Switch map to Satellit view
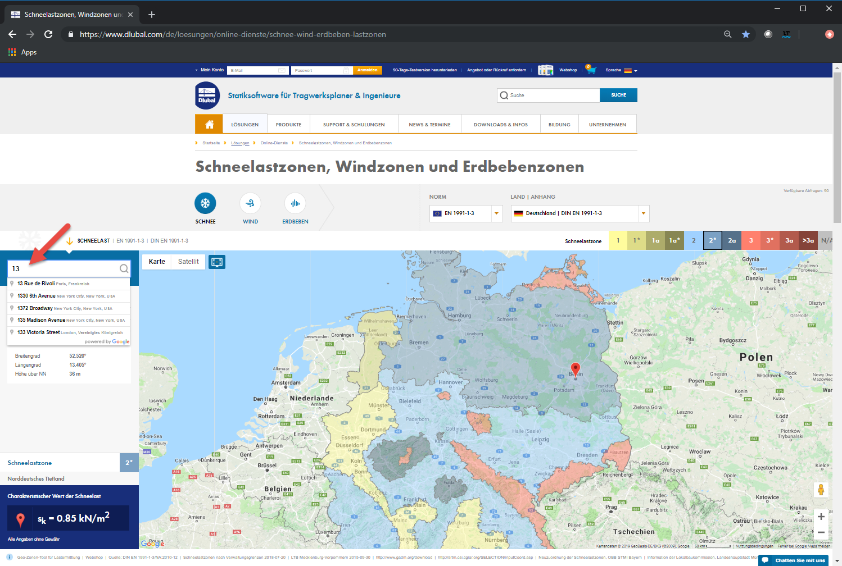The image size is (842, 566). click(188, 262)
